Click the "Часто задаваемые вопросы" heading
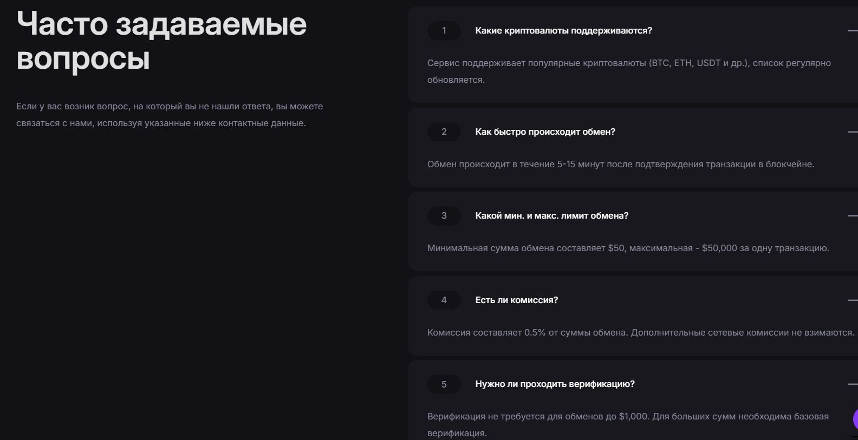Viewport: 858px width, 440px height. (x=162, y=42)
